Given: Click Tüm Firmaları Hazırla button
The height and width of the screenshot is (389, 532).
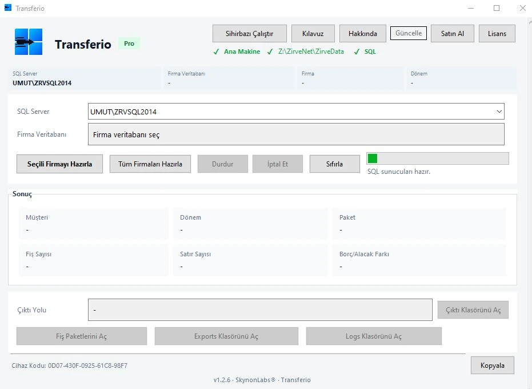Looking at the screenshot, I should coord(150,164).
